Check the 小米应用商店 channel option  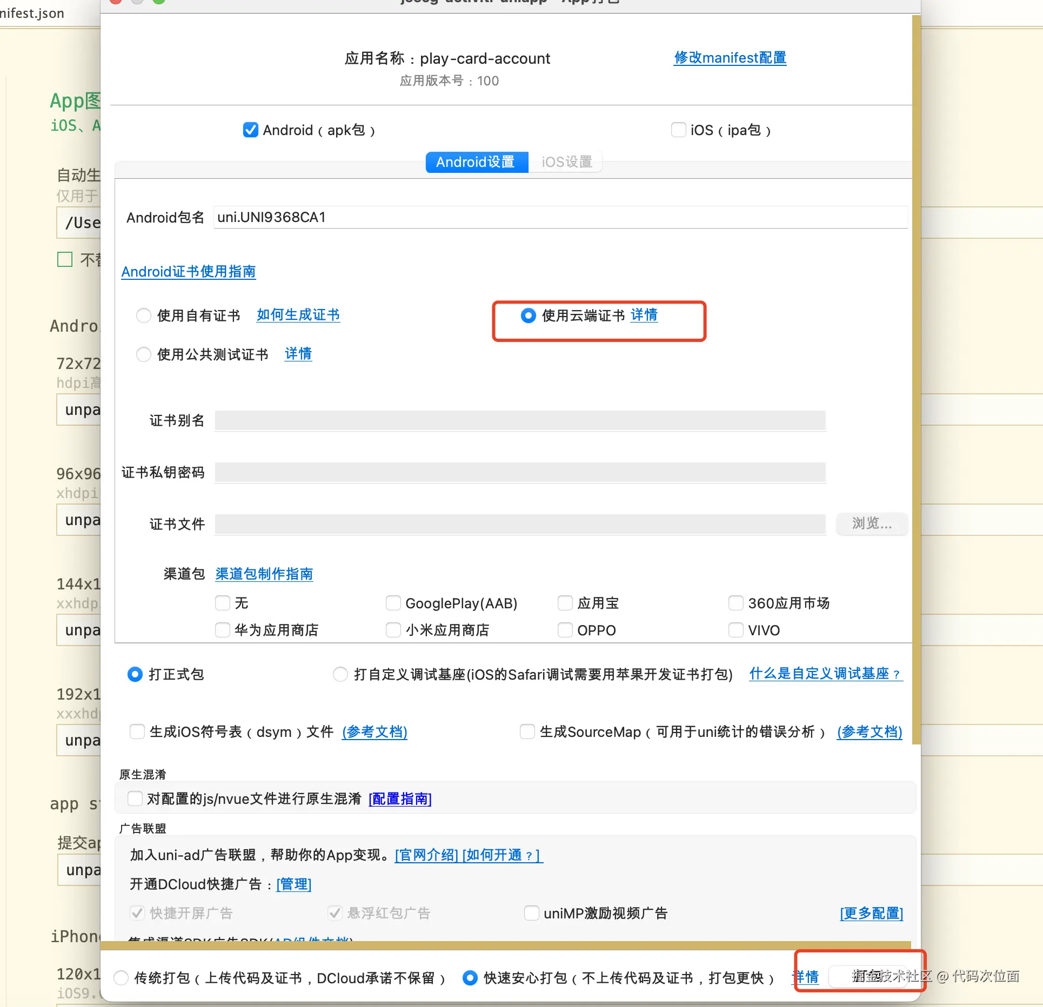pos(393,630)
